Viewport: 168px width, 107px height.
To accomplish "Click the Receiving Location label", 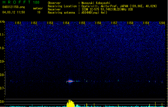I will (62, 6).
